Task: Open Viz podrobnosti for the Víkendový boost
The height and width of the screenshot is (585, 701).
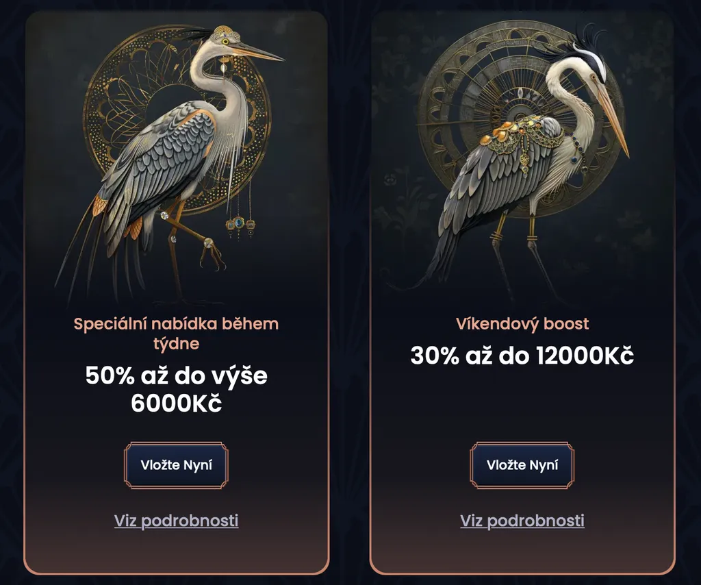Action: 522,521
